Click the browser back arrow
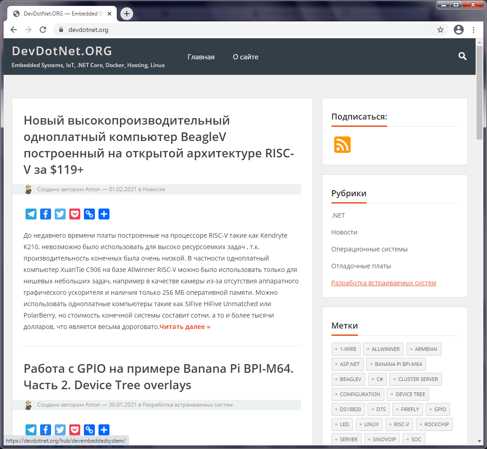487x449 pixels. click(14, 30)
